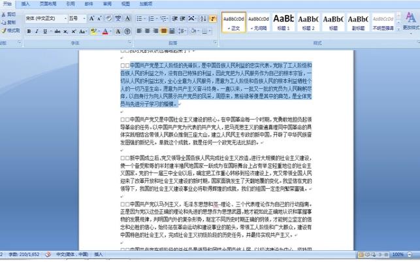Click the Distributed alignment icon
The image size is (420, 262).
pyautogui.click(x=172, y=31)
